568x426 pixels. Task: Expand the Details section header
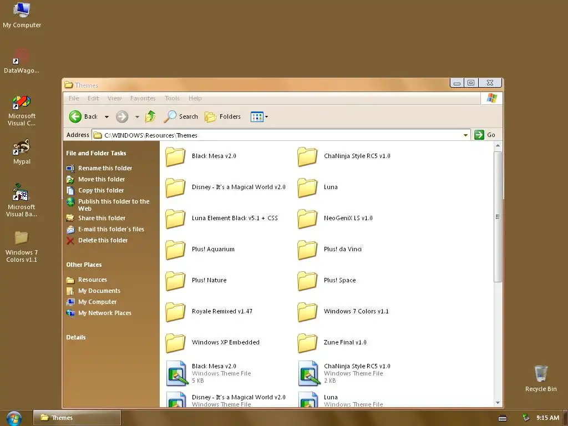coord(75,337)
